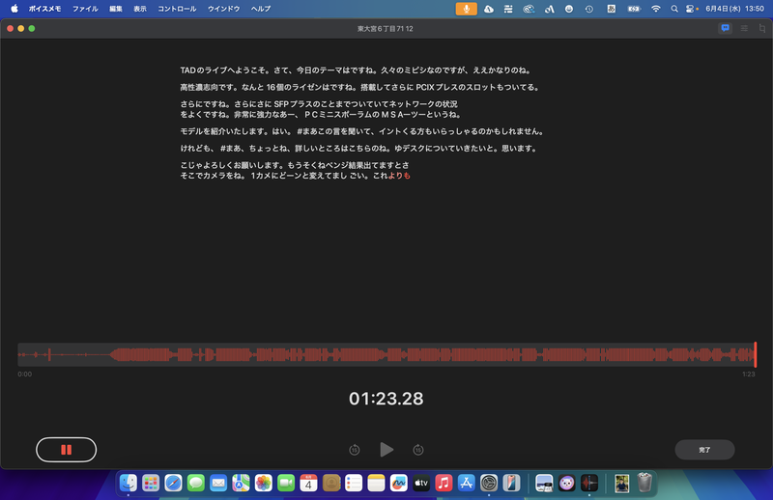
Task: Click the highlighted red word よりも in the transcript
Action: (x=399, y=176)
